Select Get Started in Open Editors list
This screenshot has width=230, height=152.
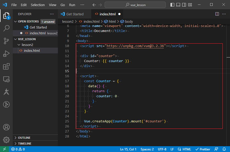[36, 27]
